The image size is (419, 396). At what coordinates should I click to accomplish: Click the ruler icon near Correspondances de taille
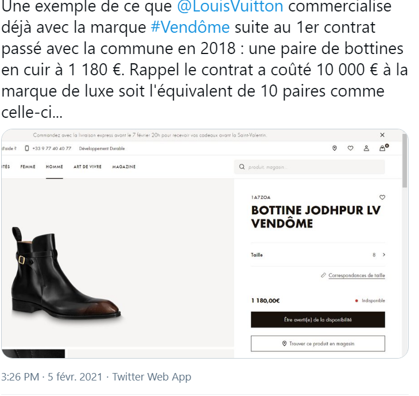(323, 275)
